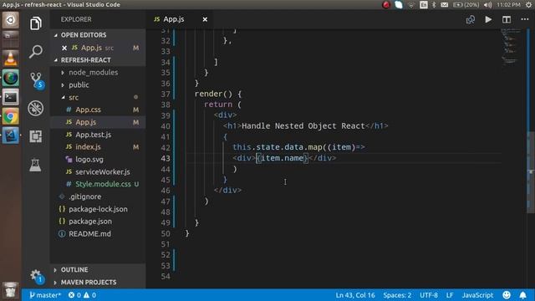The image size is (535, 301).
Task: Open App.js under src folder
Action: [98, 122]
